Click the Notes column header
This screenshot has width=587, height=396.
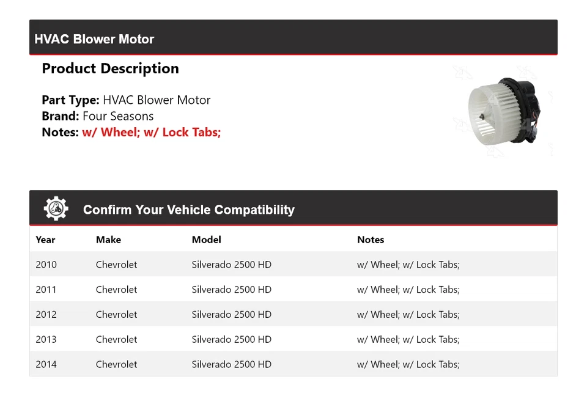(371, 240)
